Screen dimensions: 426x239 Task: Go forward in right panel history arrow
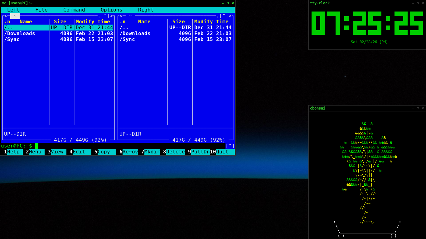point(230,16)
